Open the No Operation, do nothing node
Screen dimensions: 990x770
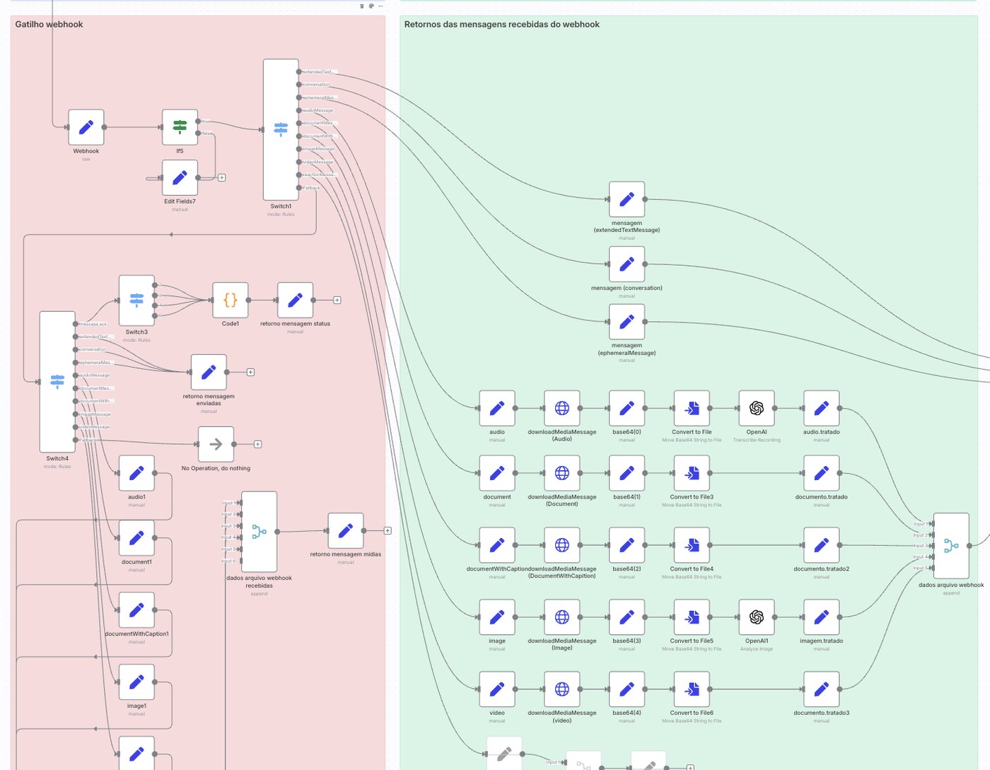click(x=216, y=444)
